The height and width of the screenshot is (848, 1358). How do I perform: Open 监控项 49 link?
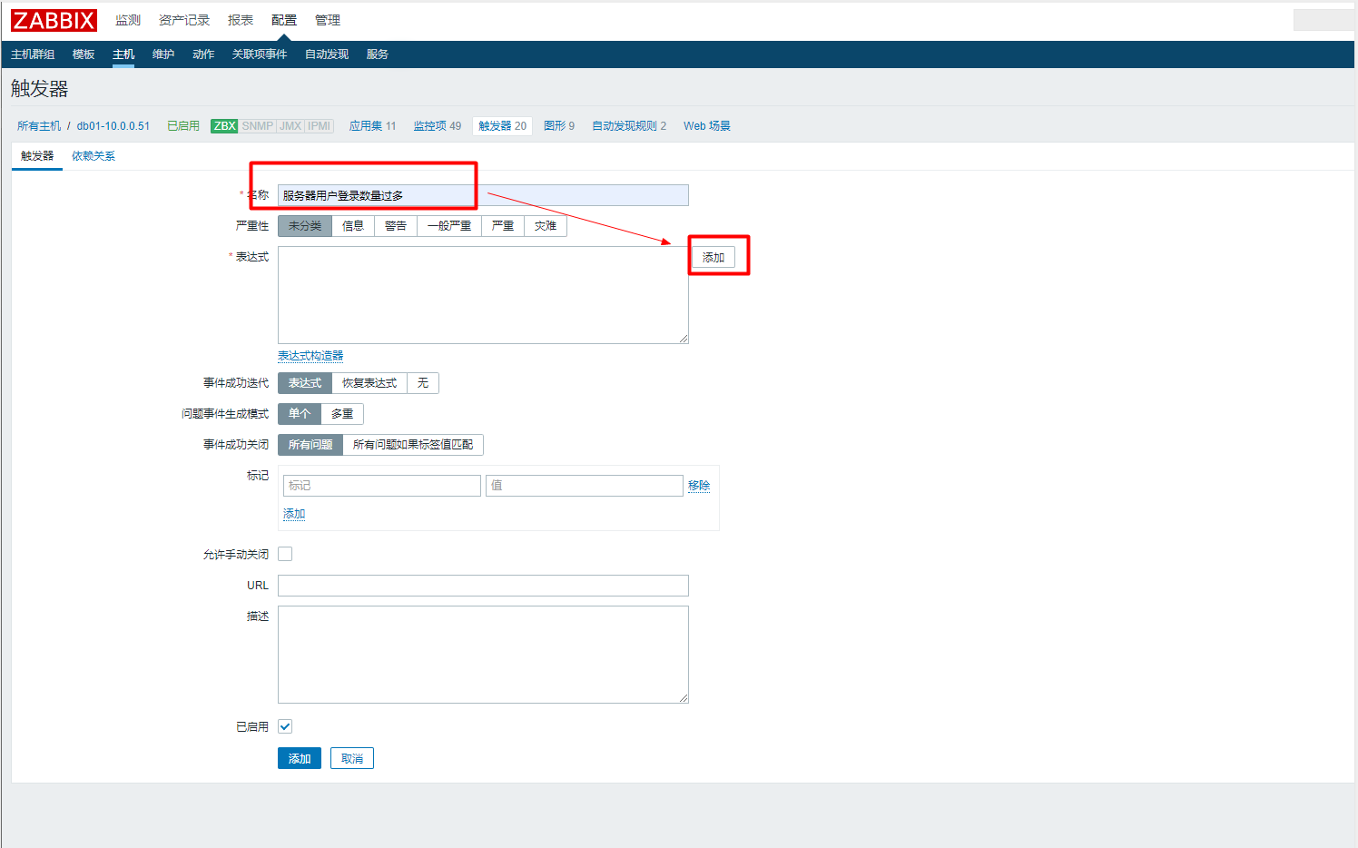(438, 126)
